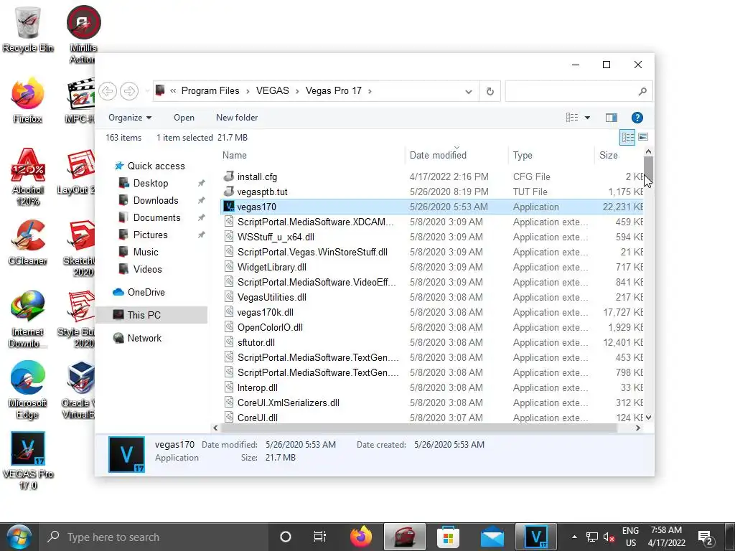This screenshot has width=735, height=551.
Task: Navigate to VEGAS breadcrumb
Action: tap(272, 91)
